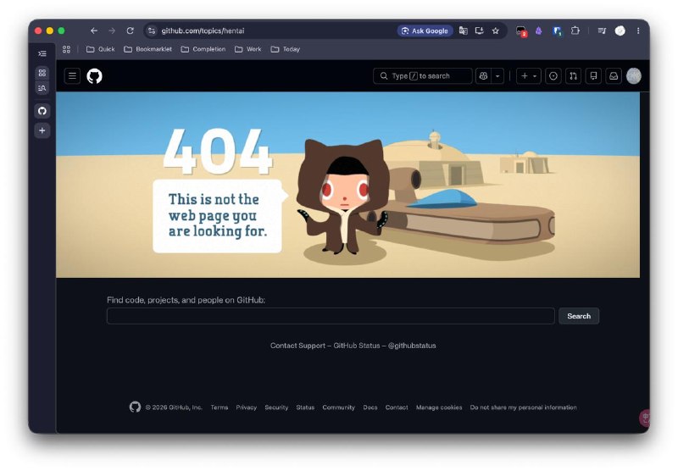Select the GitHub tab in vertical sidebar
This screenshot has width=678, height=471.
(x=42, y=111)
